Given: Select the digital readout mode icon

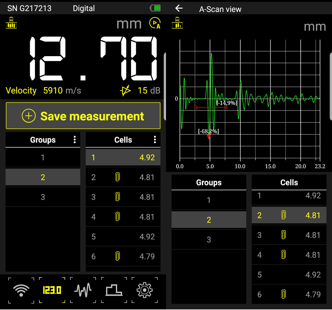Looking at the screenshot, I should pos(52,290).
